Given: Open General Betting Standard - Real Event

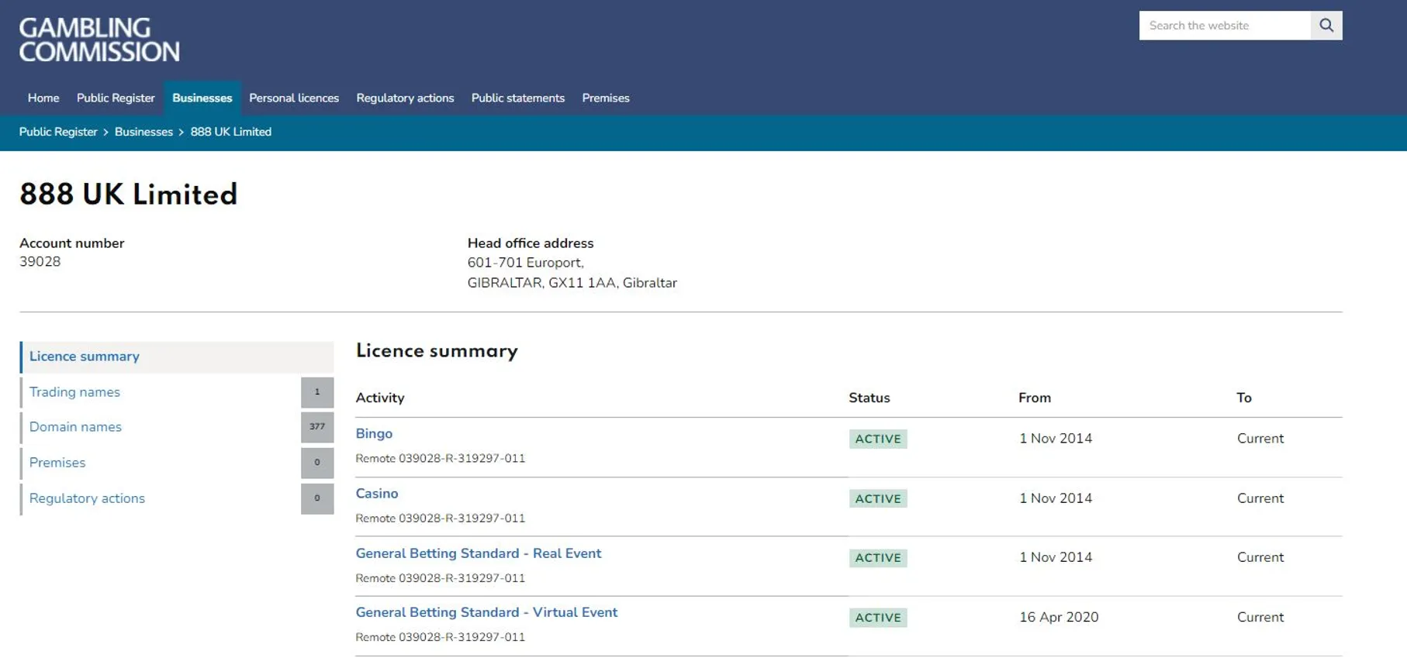Looking at the screenshot, I should tap(479, 553).
